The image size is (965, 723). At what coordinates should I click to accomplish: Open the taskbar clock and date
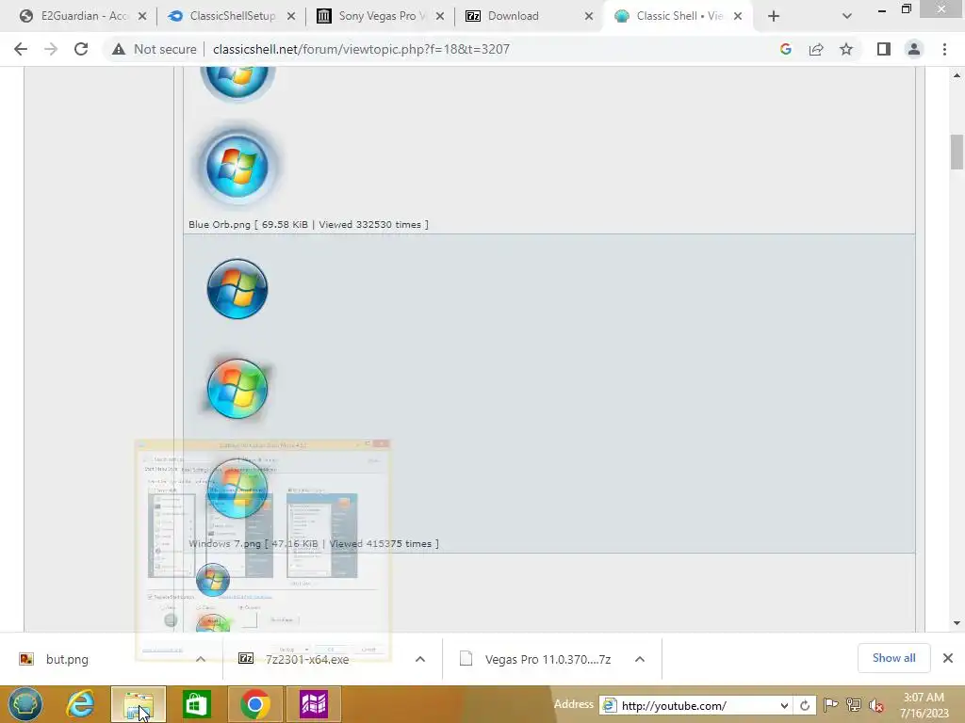(924, 705)
